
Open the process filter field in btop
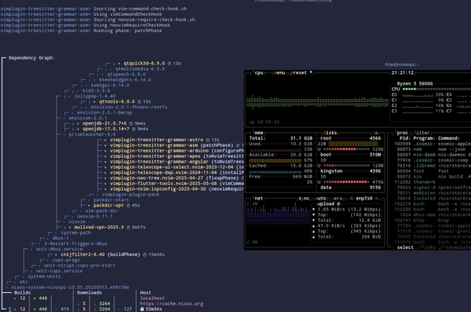point(421,132)
